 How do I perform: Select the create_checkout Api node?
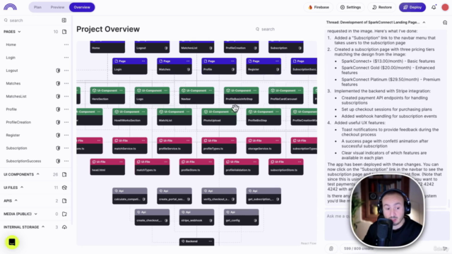point(152,217)
